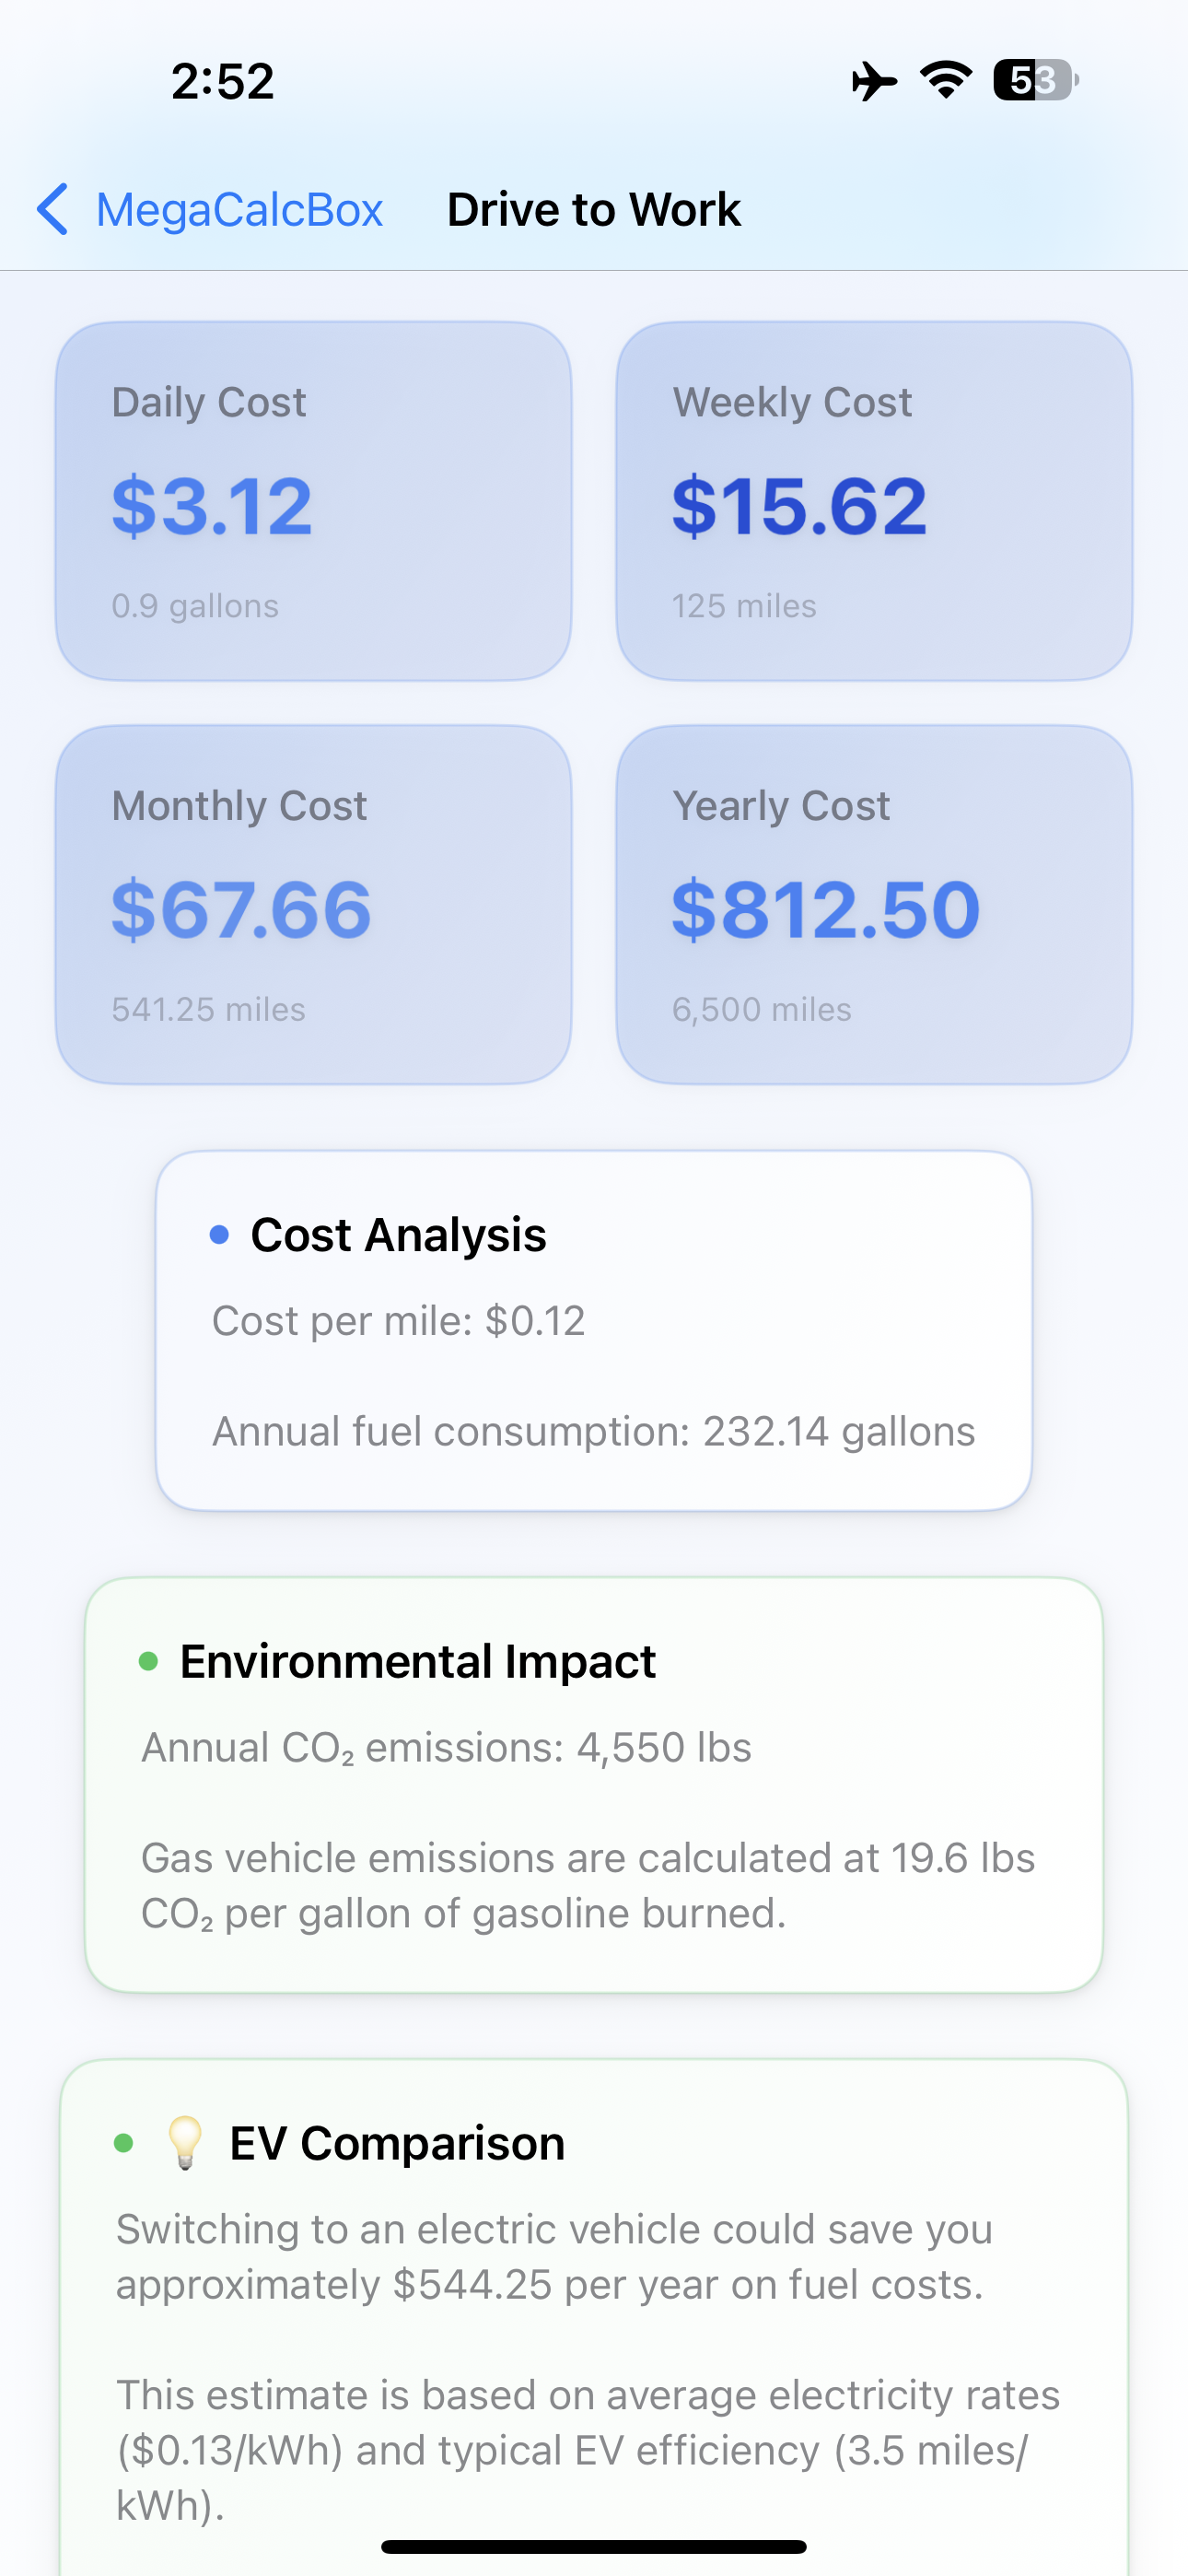Tap the lightbulb icon beside EV Comparison

[185, 2144]
